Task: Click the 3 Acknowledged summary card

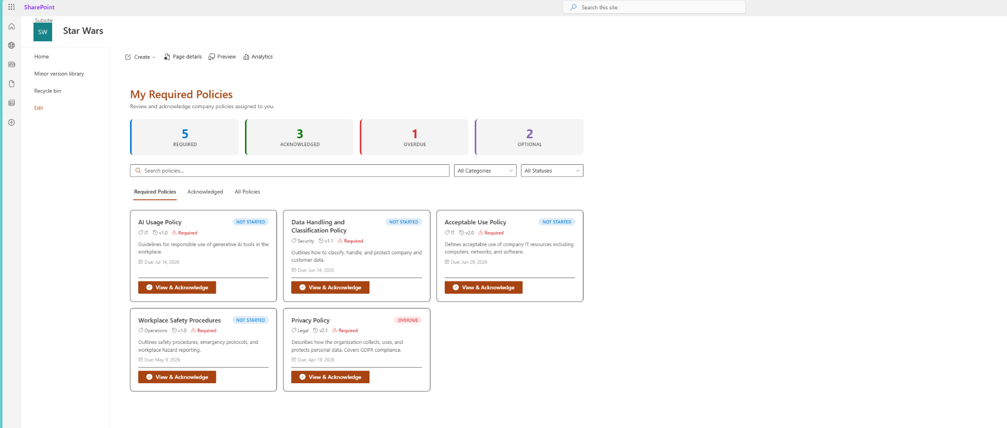Action: (x=300, y=137)
